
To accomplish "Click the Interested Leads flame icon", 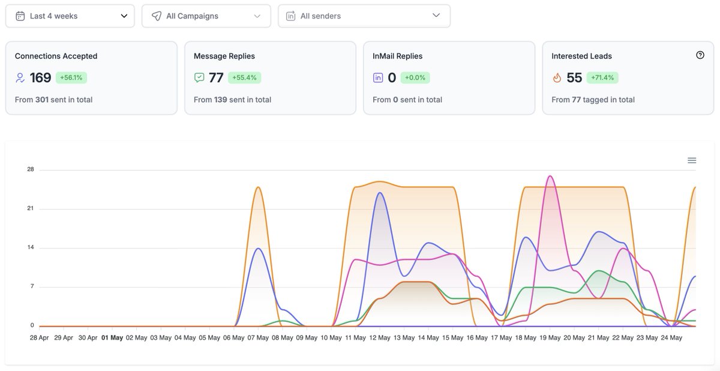I will (557, 77).
